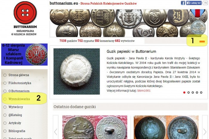Jump to the third slide dot
This screenshot has width=209, height=139.
[193, 92]
